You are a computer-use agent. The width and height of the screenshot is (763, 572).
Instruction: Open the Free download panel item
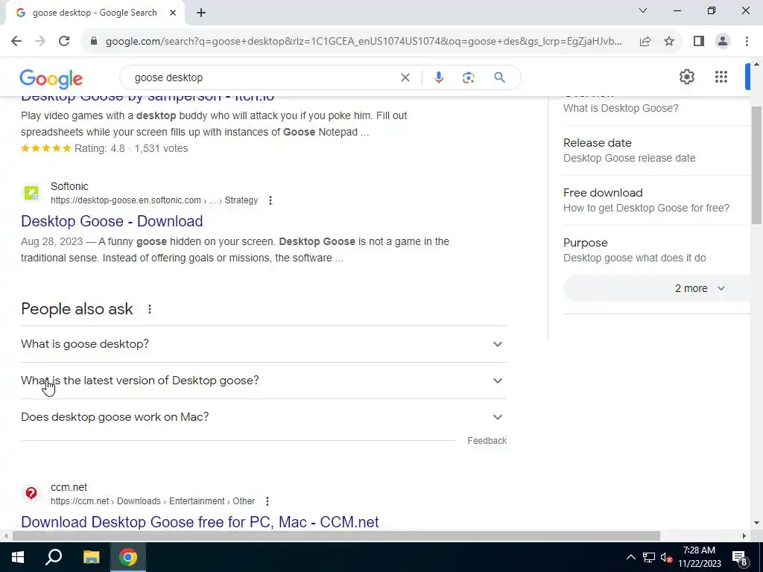(657, 200)
